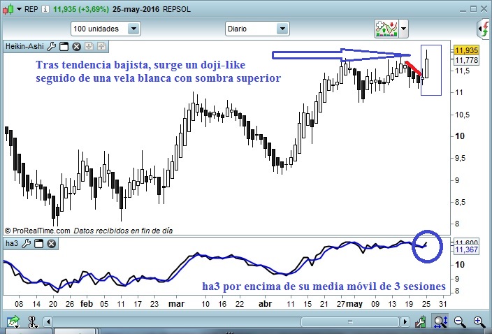Click the 11,935 (+3,69%) quote text

[x=81, y=9]
